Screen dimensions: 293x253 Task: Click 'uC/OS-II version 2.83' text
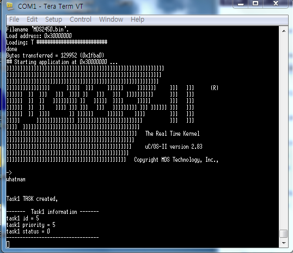pos(174,147)
